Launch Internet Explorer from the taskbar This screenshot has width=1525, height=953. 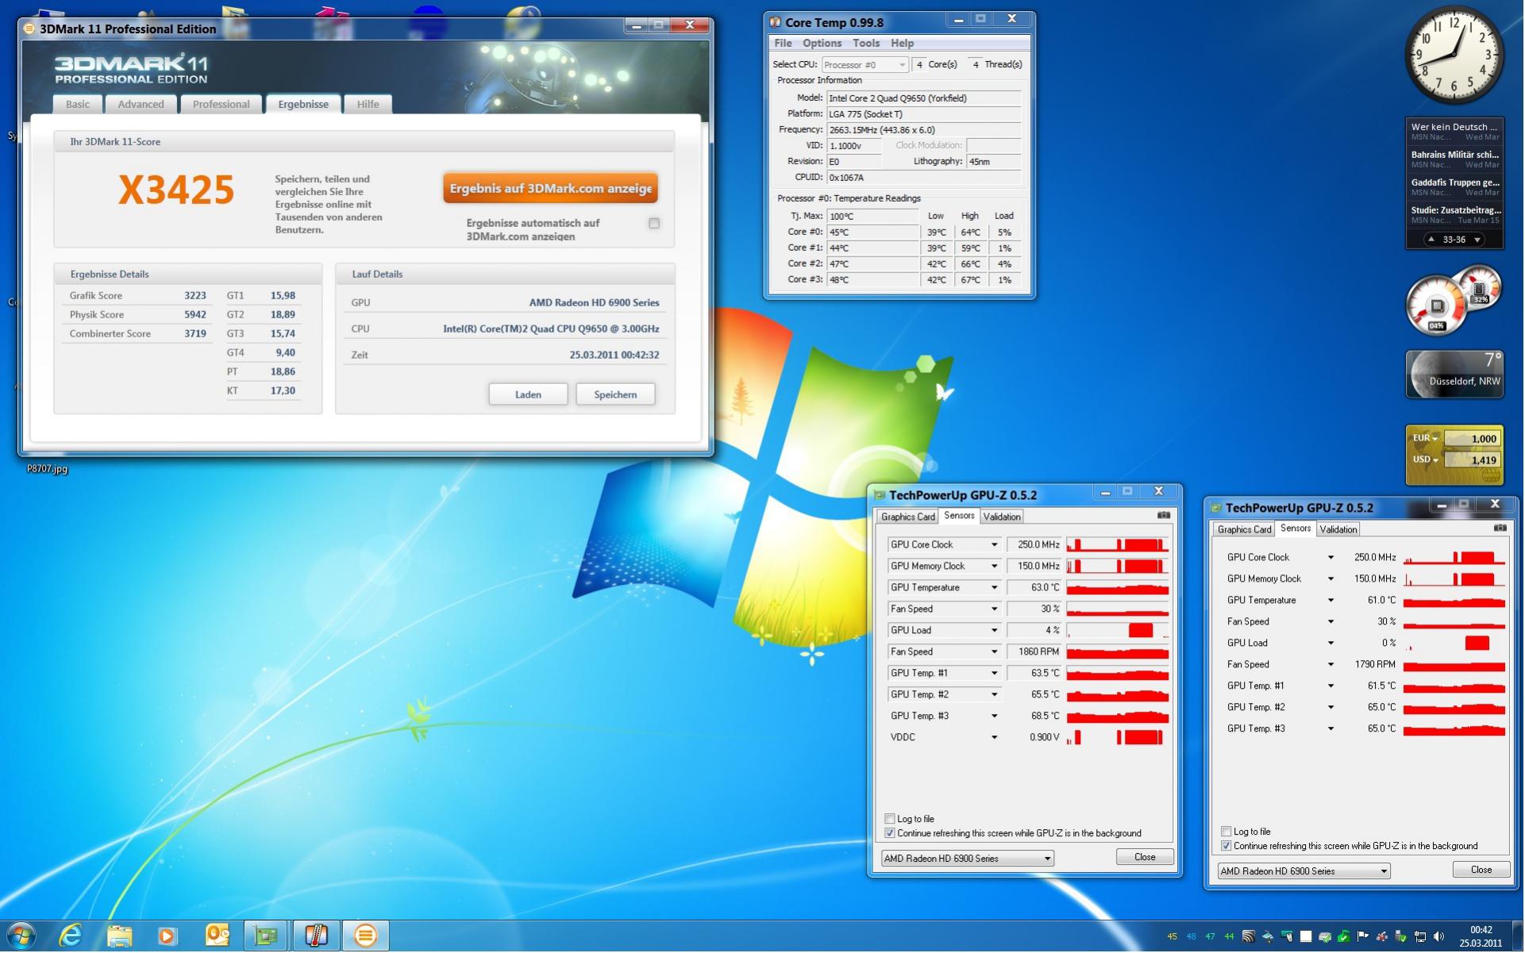pos(71,936)
